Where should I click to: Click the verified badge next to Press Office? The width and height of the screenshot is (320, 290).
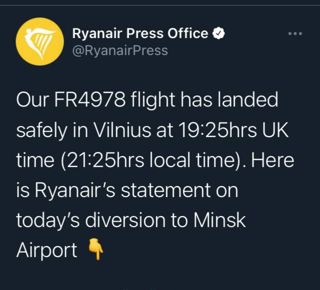pyautogui.click(x=219, y=33)
